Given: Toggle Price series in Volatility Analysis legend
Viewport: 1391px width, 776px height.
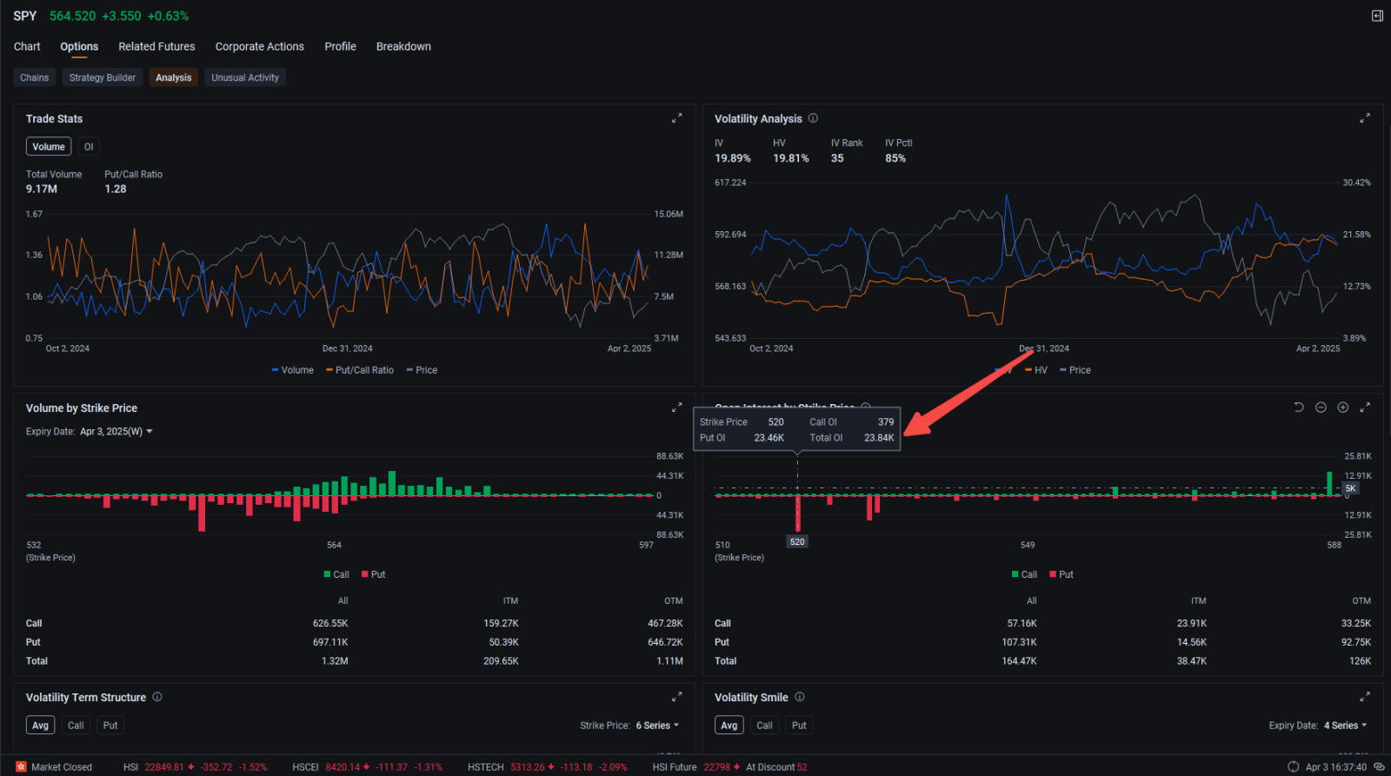Looking at the screenshot, I should (x=1075, y=370).
